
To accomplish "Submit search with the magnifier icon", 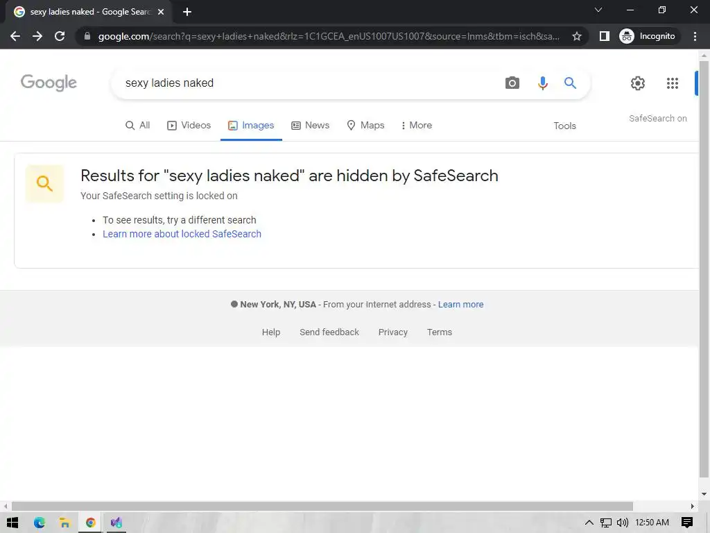I will [x=570, y=83].
